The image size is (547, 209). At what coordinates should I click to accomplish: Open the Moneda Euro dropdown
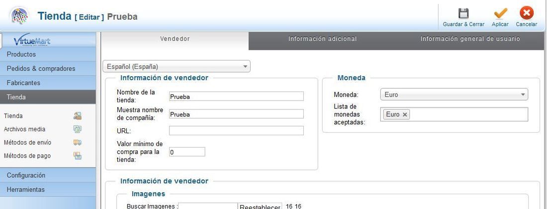(454, 95)
